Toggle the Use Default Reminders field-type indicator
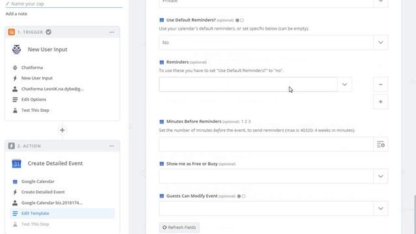The height and width of the screenshot is (234, 416). [x=240, y=20]
